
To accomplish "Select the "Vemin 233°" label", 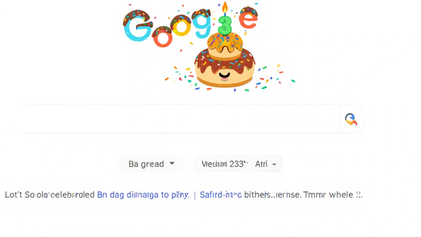I will pyautogui.click(x=225, y=164).
